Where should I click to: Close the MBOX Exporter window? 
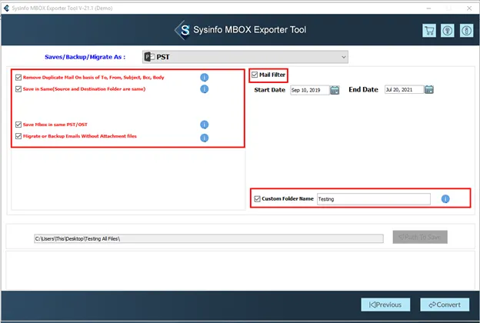469,8
